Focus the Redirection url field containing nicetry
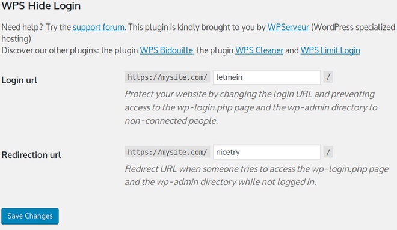 (266, 152)
